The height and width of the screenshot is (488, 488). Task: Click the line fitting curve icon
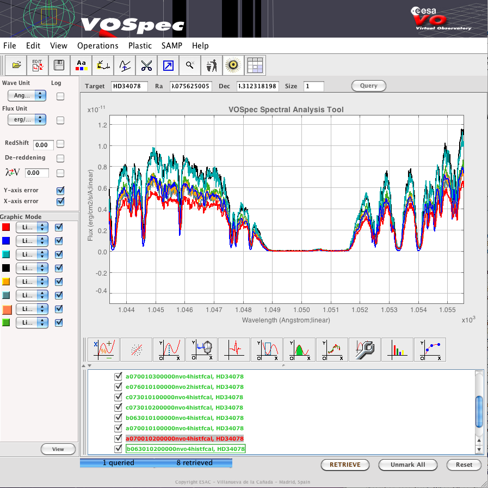click(x=169, y=350)
